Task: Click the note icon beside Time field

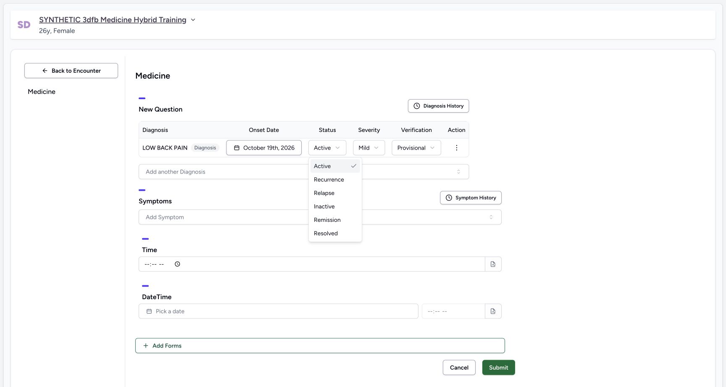Action: pos(493,264)
